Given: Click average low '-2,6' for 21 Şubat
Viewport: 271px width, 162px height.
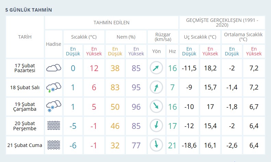Looking at the screenshot, I should (x=232, y=145).
